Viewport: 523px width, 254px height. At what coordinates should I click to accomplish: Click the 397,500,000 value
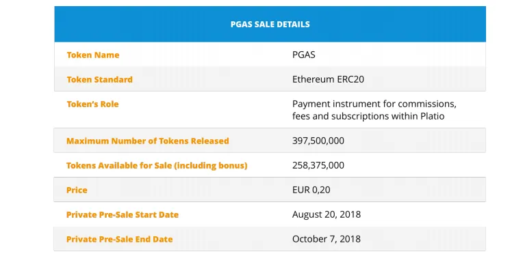tap(318, 141)
